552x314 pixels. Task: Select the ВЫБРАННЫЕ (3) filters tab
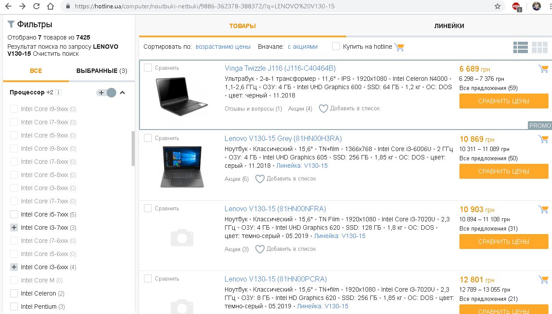point(102,71)
